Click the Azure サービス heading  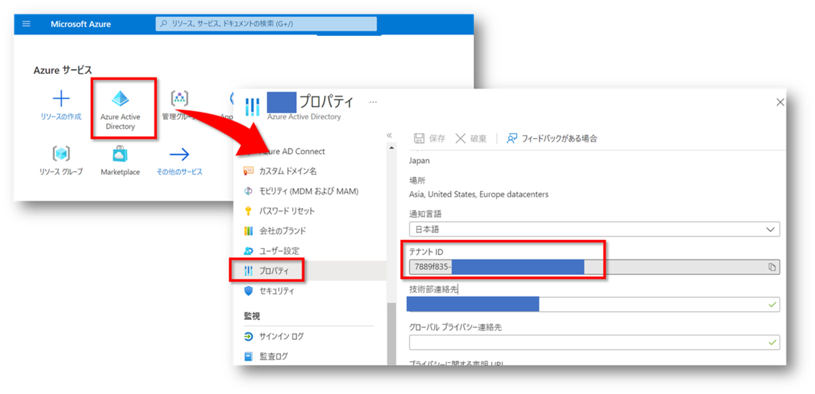[62, 70]
